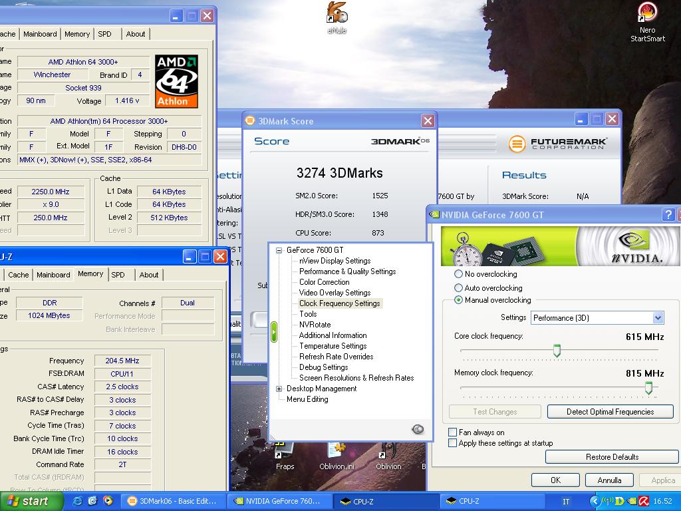Open the NVIDIA icon in the system tray
Screen dimensions: 681x511
tap(632, 501)
